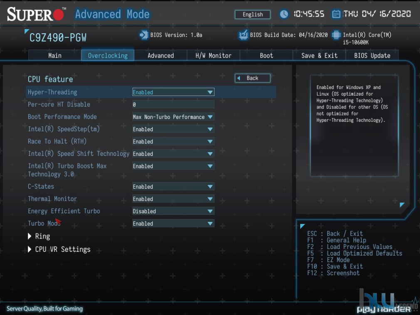
Task: Go to the Save & Exit tab
Action: [x=319, y=55]
